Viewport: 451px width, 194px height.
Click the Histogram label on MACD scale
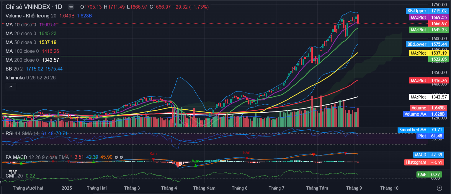point(416,162)
